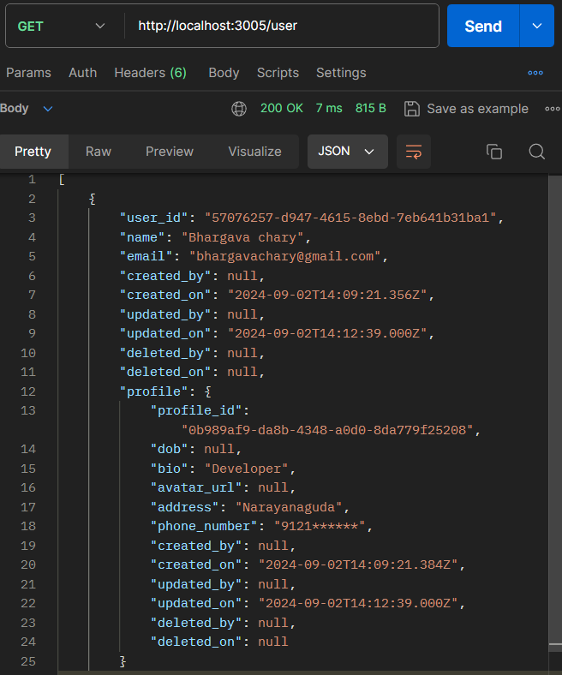Click the 815 B response size
This screenshot has height=675, width=562.
point(371,108)
